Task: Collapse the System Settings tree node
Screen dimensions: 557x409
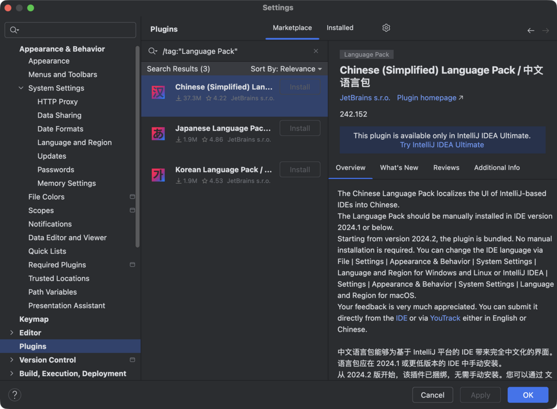Action: [x=21, y=88]
